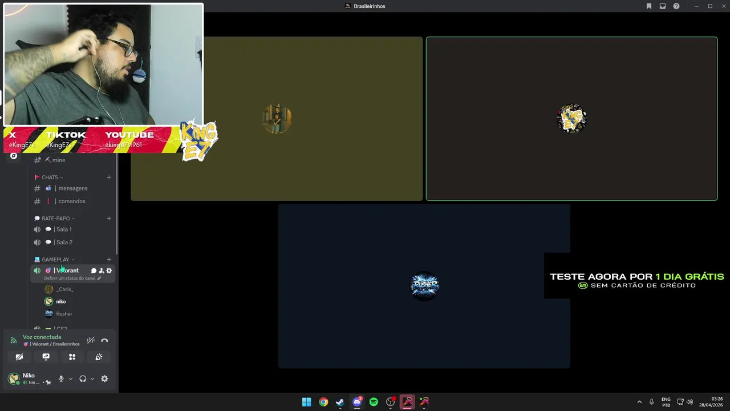Focus the _Chris_ video tile

pyautogui.click(x=277, y=119)
